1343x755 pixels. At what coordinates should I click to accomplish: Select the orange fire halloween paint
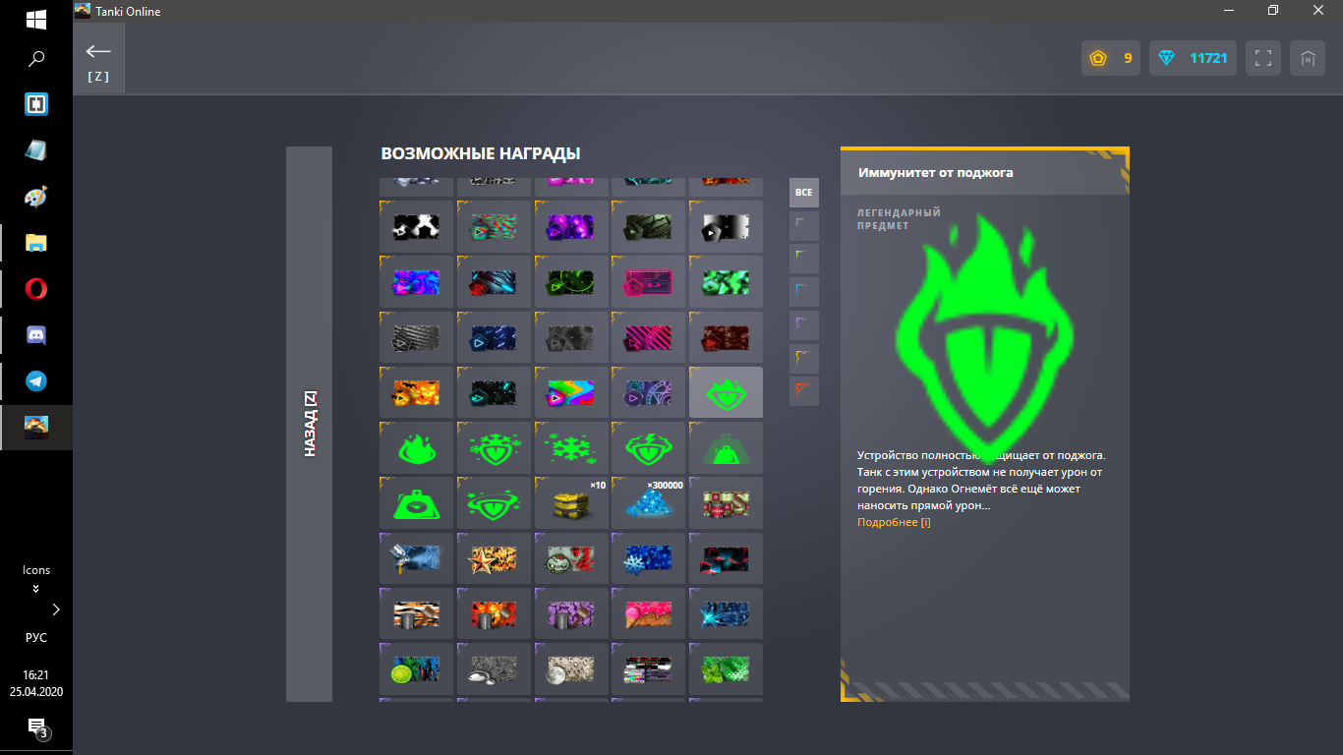coord(416,393)
